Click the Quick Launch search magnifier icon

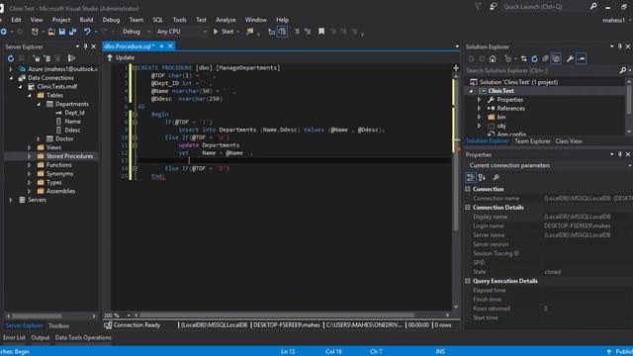(593, 7)
